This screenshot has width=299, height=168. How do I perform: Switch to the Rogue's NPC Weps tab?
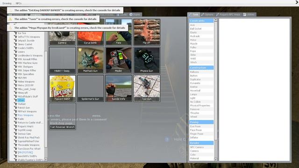pos(228,14)
